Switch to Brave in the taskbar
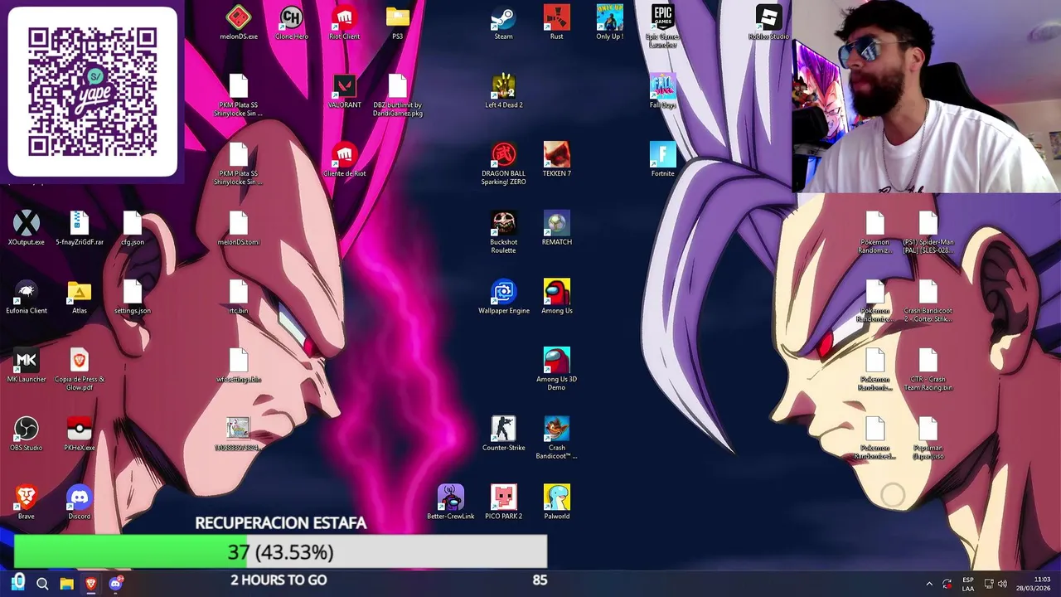1061x597 pixels. coord(91,584)
